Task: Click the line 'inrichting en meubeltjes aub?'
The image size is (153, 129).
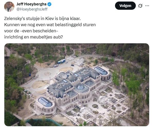Action: click(33, 37)
